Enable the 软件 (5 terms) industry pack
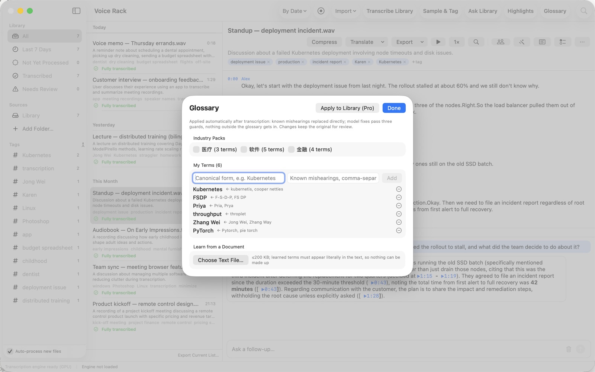 tap(244, 150)
